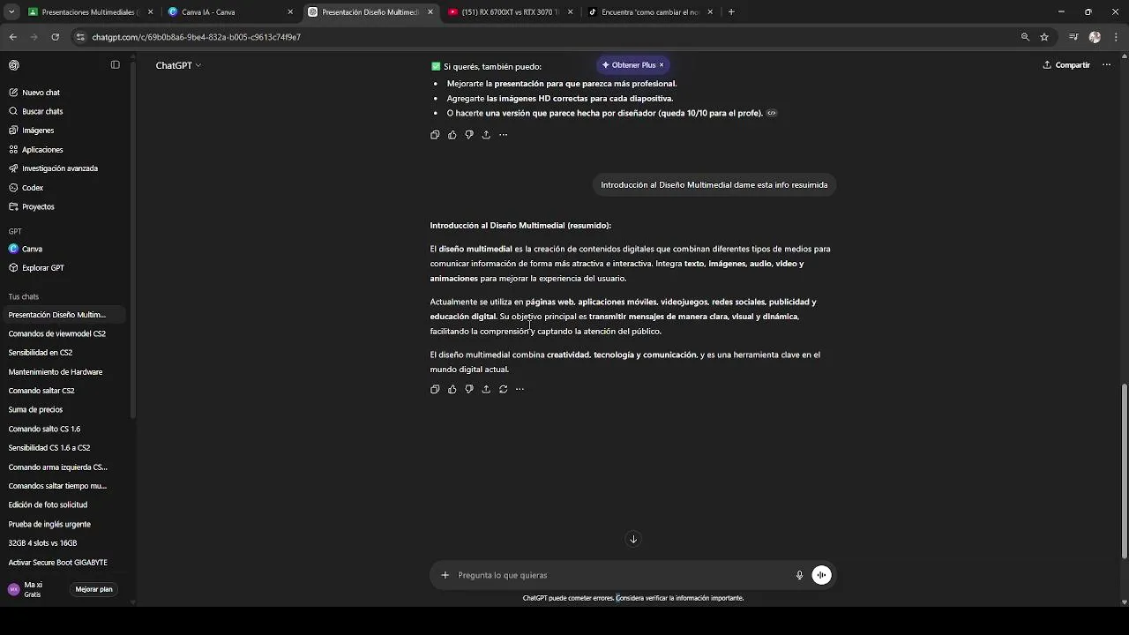Copy the upper response about presentación
The image size is (1129, 635).
click(x=435, y=135)
